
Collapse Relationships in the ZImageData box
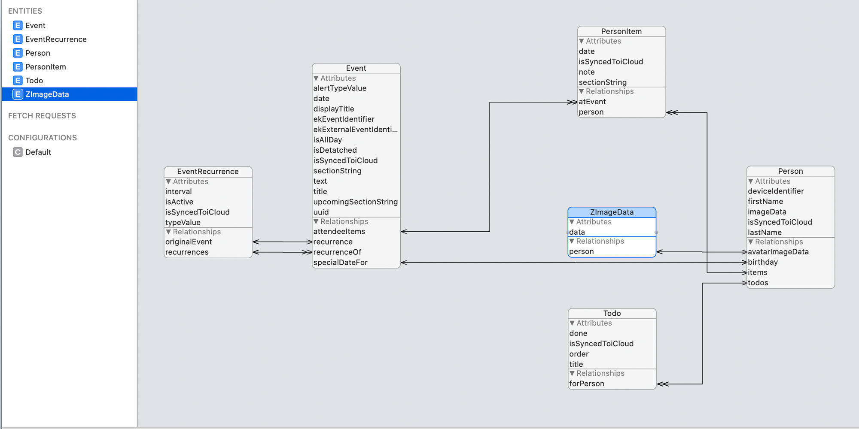[x=572, y=241]
